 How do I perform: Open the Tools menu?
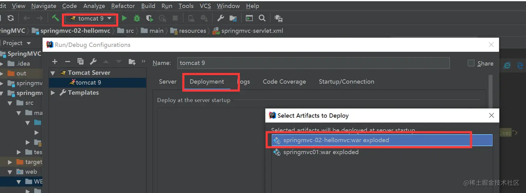(x=186, y=6)
